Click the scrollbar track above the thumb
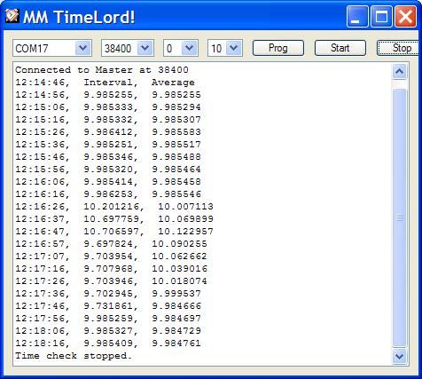 (x=399, y=84)
